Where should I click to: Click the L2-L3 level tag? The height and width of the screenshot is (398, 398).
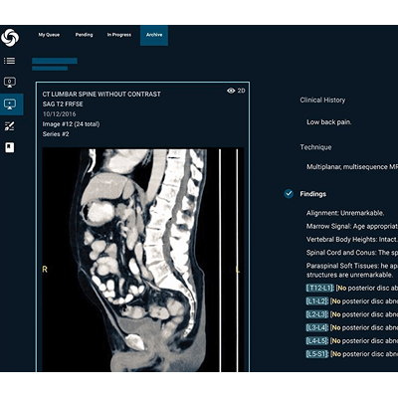click(317, 314)
